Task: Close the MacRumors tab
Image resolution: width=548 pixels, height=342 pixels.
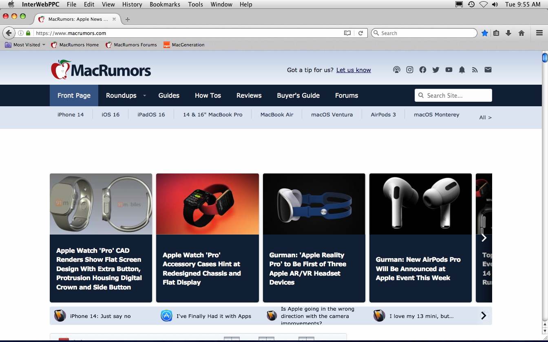Action: pos(114,19)
